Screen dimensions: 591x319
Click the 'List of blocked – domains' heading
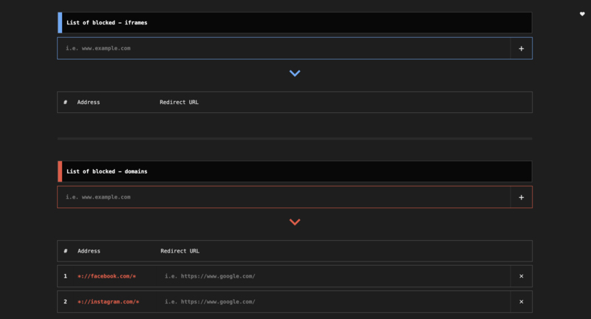107,171
